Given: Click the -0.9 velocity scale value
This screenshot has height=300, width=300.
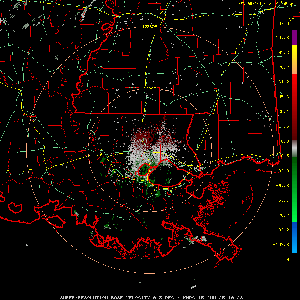Looking at the screenshot, I should click(x=284, y=141).
